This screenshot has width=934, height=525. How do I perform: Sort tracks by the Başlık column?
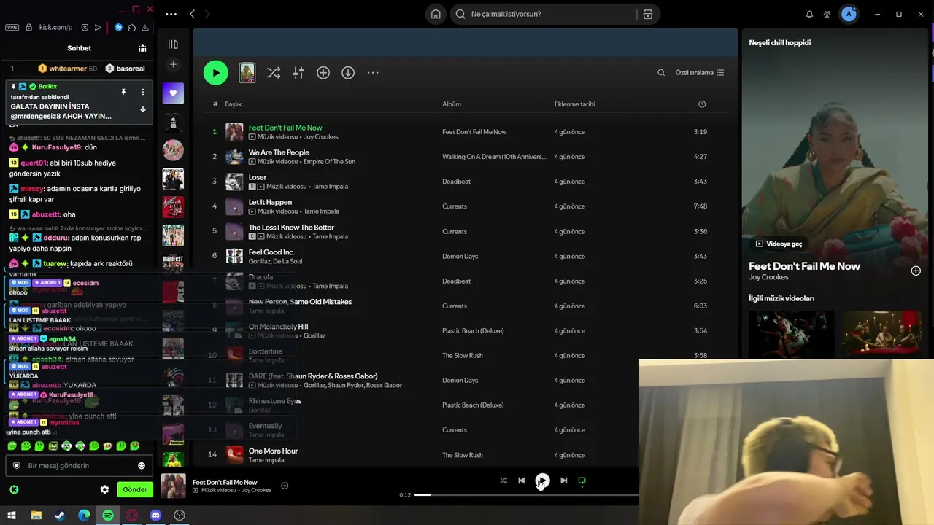coord(233,104)
